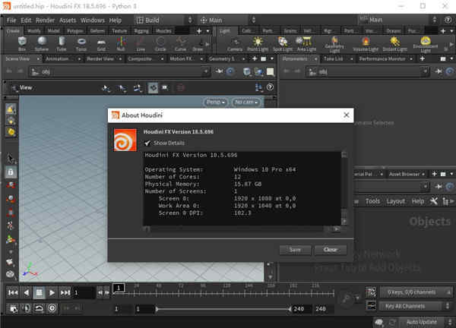Open the Windows menu
Image resolution: width=456 pixels, height=328 pixels.
[x=93, y=20]
